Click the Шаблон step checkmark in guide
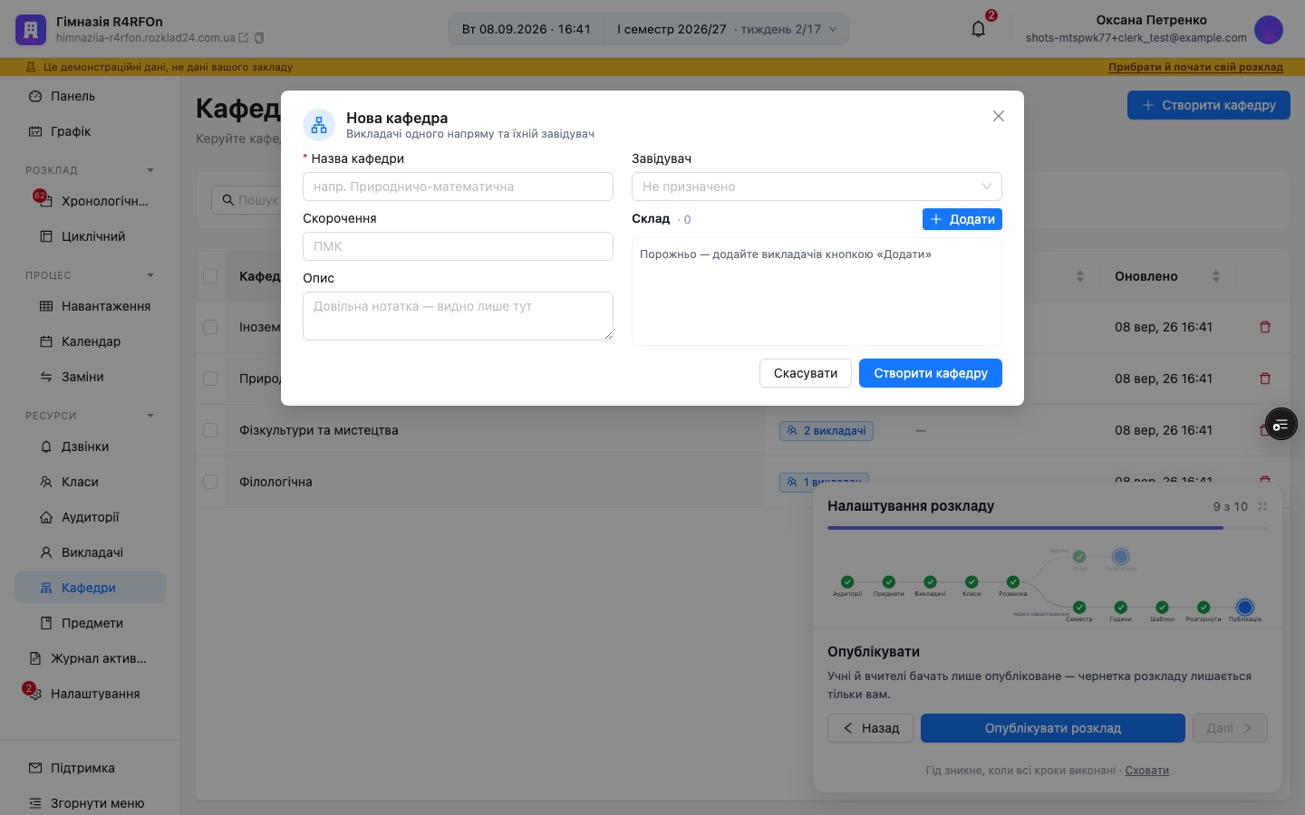 click(x=1162, y=607)
